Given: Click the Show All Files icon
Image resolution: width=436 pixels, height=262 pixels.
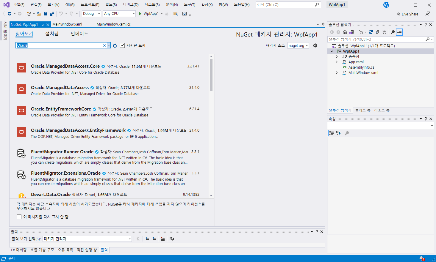Looking at the screenshot, I should tap(384, 32).
